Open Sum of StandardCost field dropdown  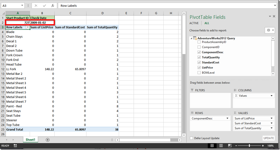click(272, 123)
